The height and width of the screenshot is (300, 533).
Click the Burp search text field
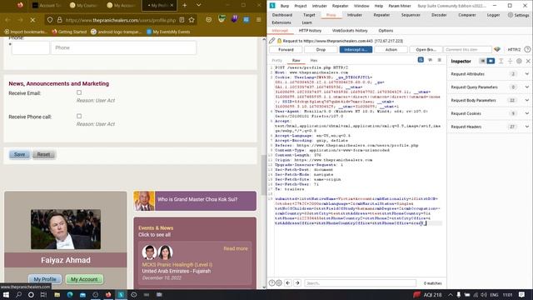pyautogui.click(x=360, y=283)
